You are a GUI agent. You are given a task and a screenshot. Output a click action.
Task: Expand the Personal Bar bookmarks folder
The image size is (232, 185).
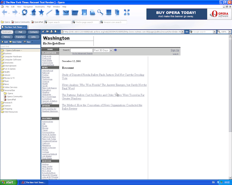[8, 90]
